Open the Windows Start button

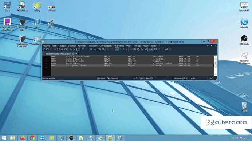pyautogui.click(x=4, y=138)
